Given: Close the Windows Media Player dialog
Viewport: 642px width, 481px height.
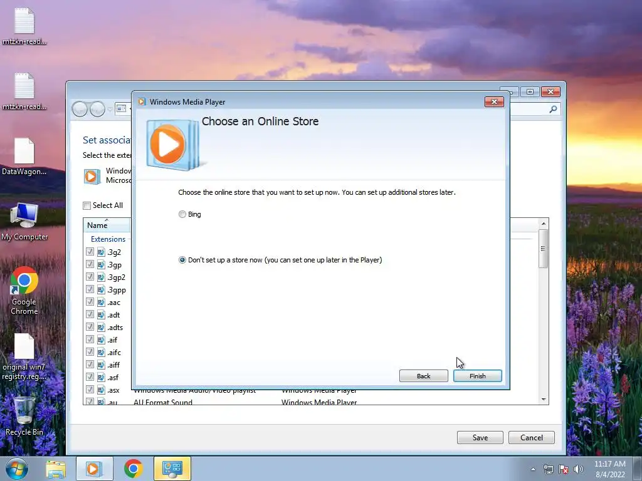Looking at the screenshot, I should point(494,102).
